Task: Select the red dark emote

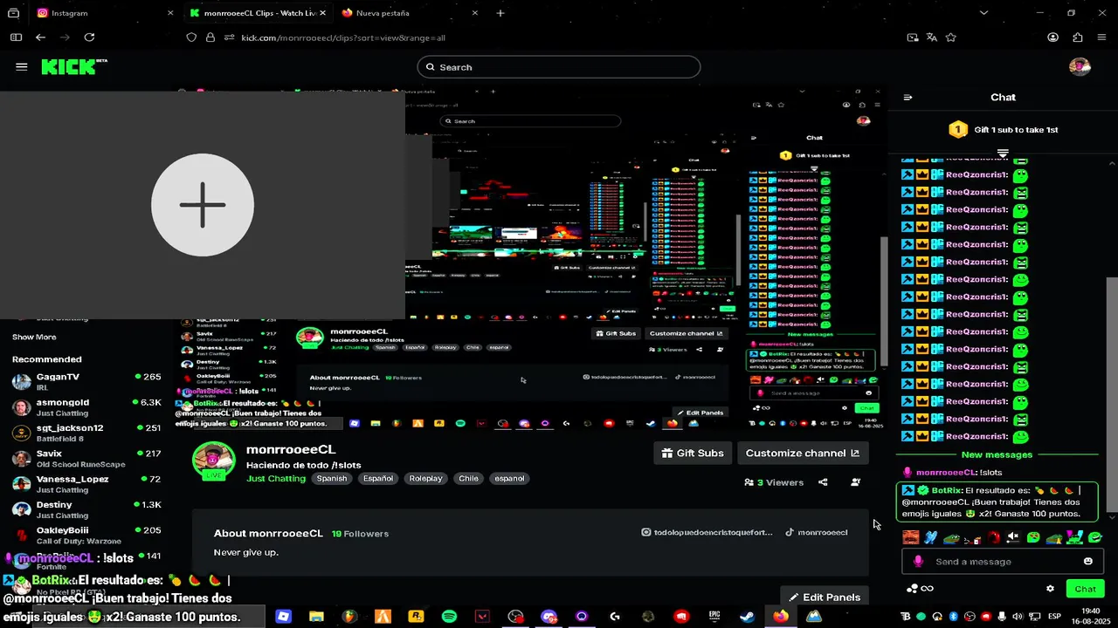Action: click(x=993, y=537)
